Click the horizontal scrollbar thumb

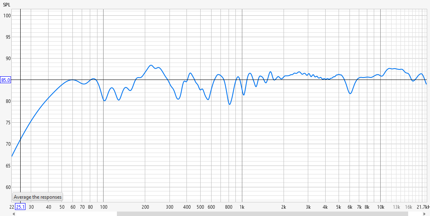click(x=263, y=214)
